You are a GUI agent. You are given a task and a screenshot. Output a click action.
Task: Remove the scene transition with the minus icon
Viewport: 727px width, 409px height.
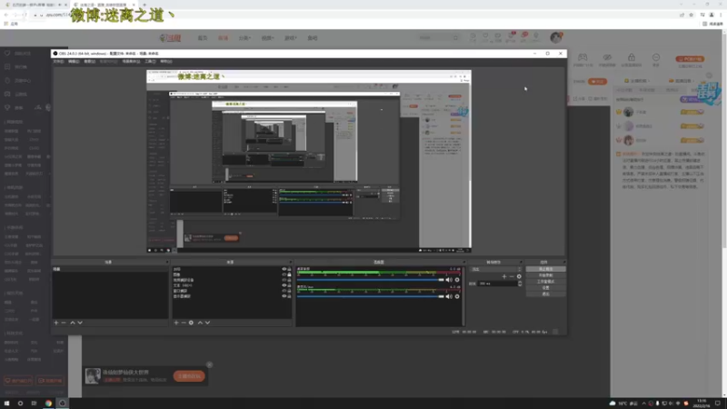coord(512,276)
